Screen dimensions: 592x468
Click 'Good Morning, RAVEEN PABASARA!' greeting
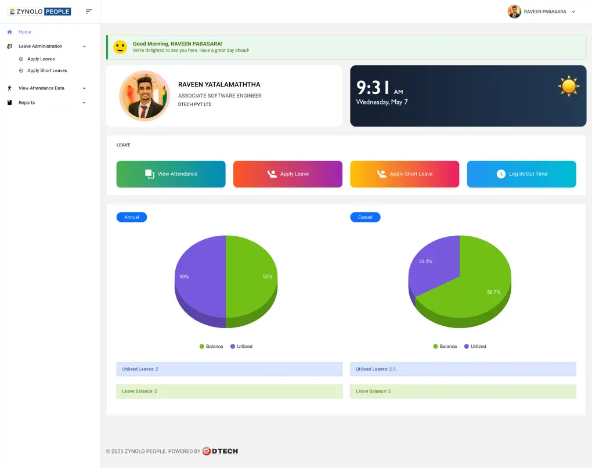coord(178,44)
